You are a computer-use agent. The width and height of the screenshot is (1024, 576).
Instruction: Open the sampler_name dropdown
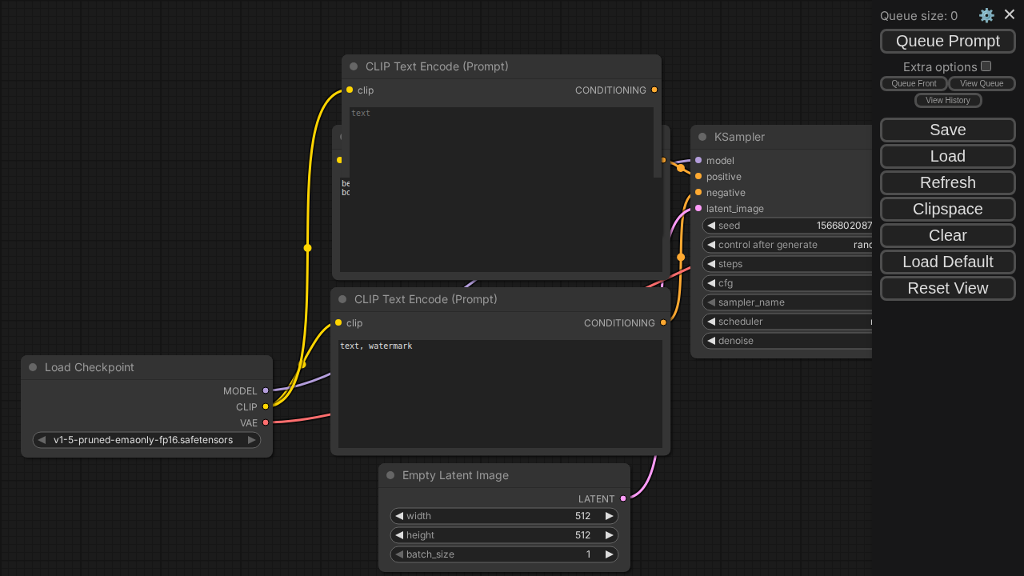point(788,302)
